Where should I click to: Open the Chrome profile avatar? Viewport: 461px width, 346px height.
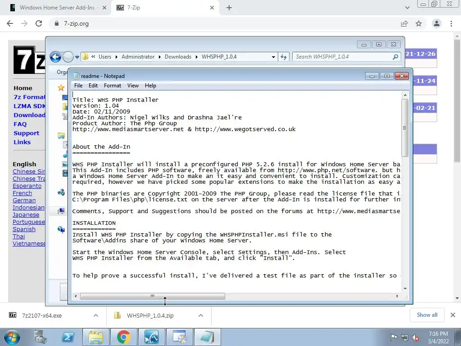437,23
